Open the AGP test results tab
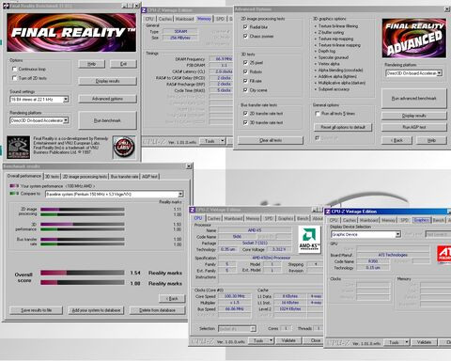Screen dimensions: 451x361 (x=149, y=177)
